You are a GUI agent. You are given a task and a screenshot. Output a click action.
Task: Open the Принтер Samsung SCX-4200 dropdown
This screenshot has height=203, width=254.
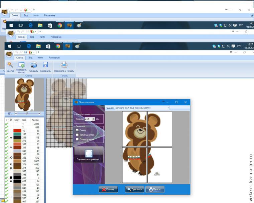[x=142, y=108]
